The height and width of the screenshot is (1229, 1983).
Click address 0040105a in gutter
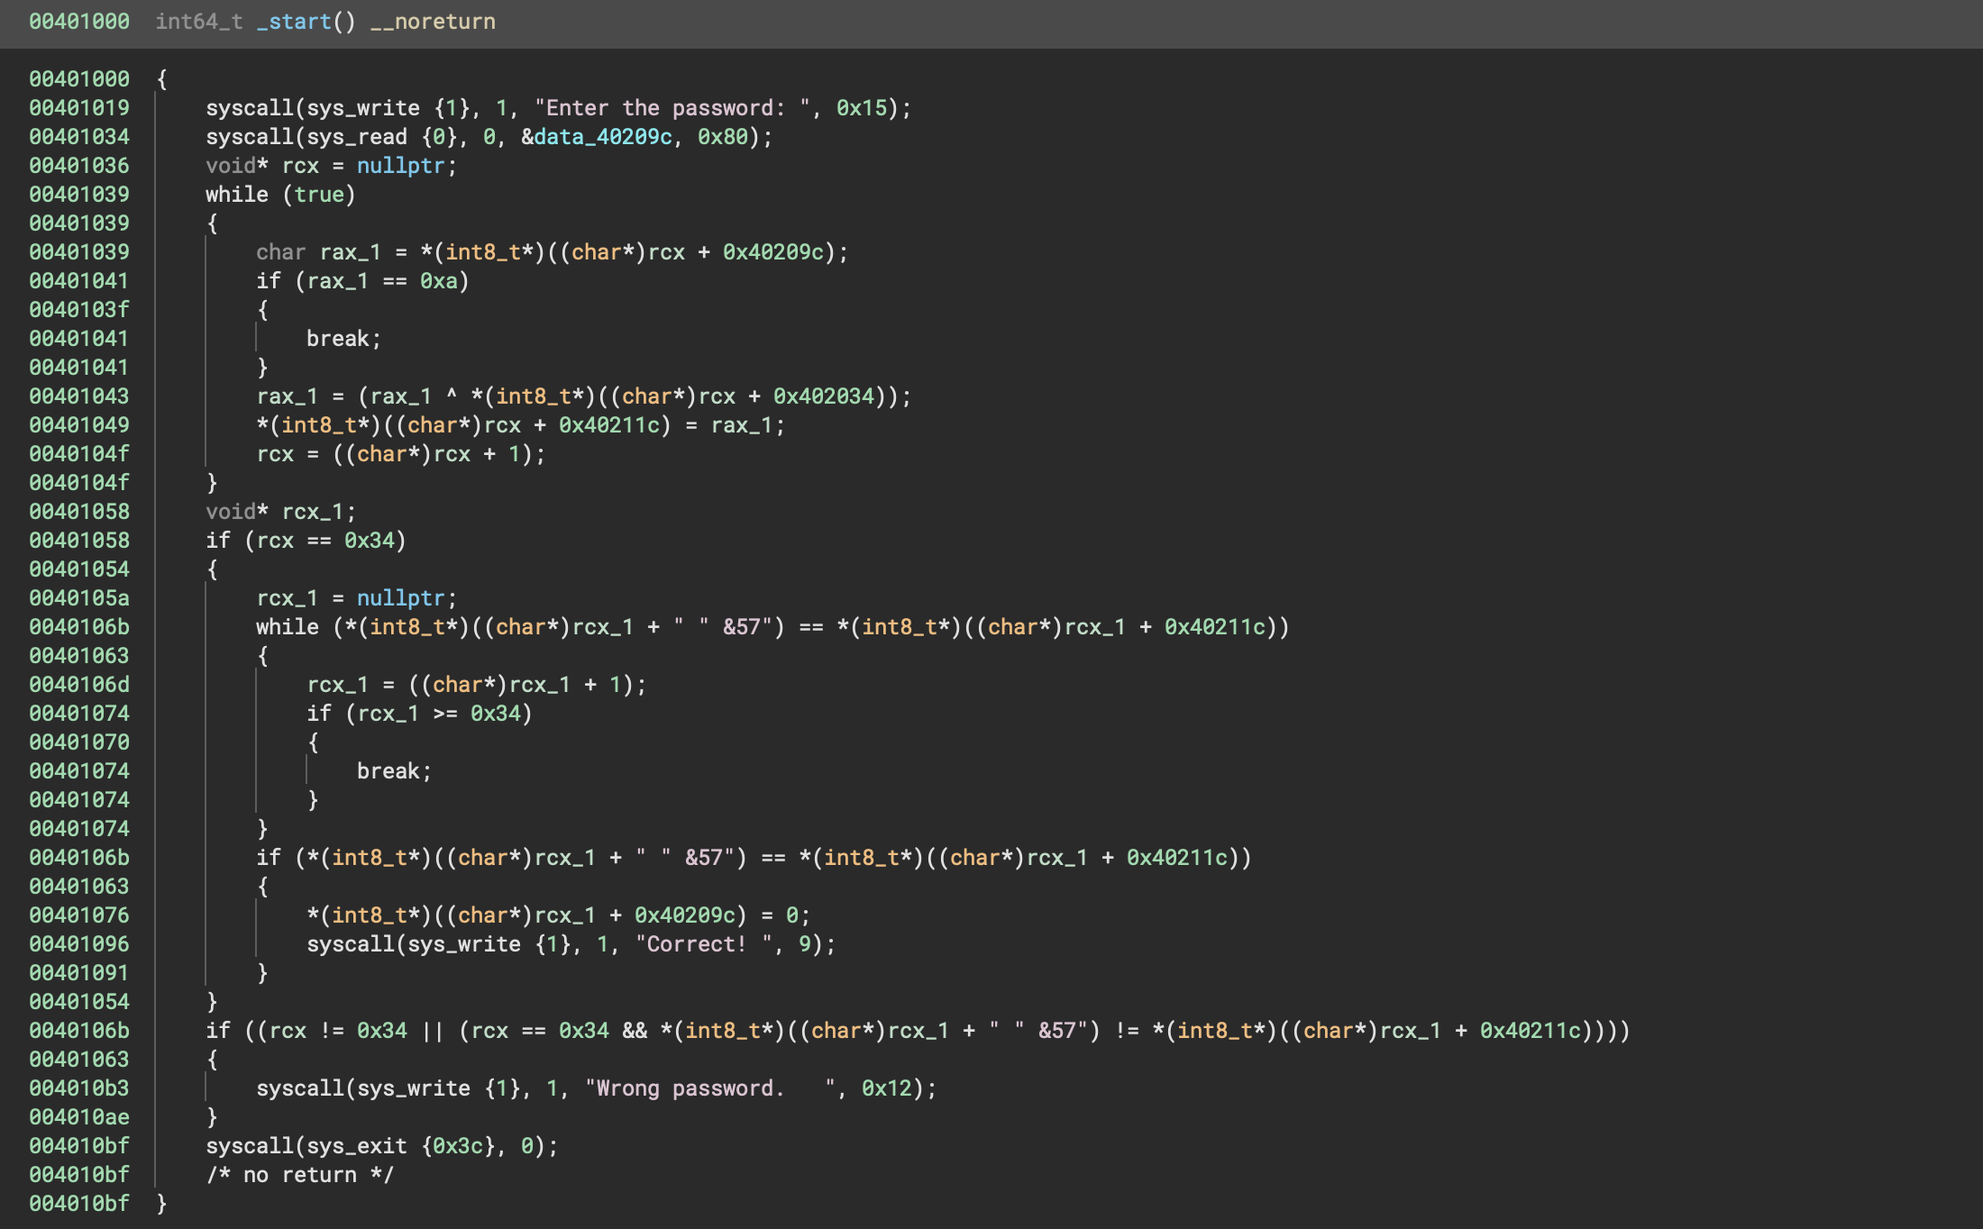[79, 598]
